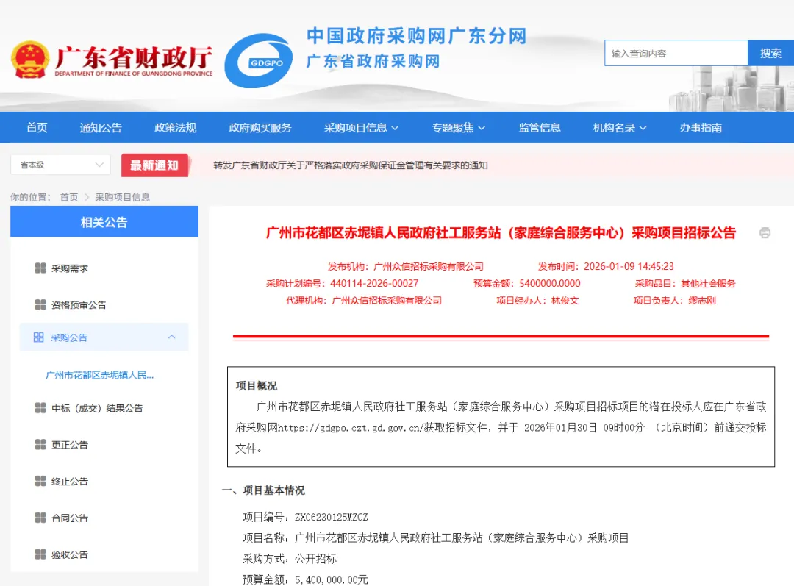Click the 代理机构 广州众信招标采购有限公司 text

[364, 300]
